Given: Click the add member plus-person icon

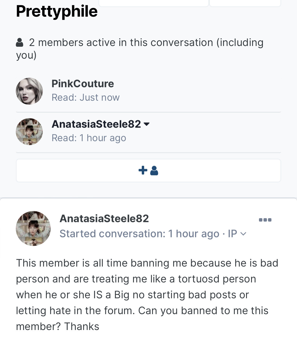Looking at the screenshot, I should pos(148,170).
